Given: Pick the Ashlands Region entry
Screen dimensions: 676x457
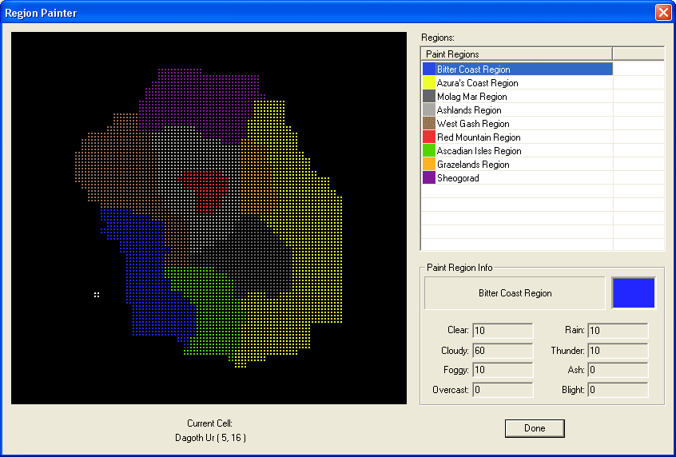Looking at the screenshot, I should (517, 110).
